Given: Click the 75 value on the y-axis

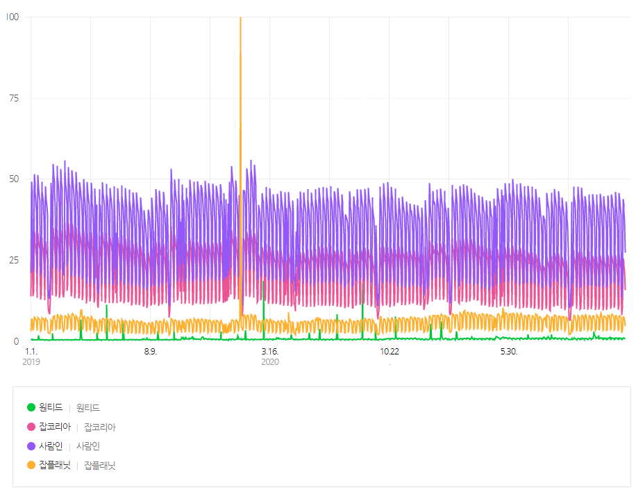Looking at the screenshot, I should (x=14, y=98).
